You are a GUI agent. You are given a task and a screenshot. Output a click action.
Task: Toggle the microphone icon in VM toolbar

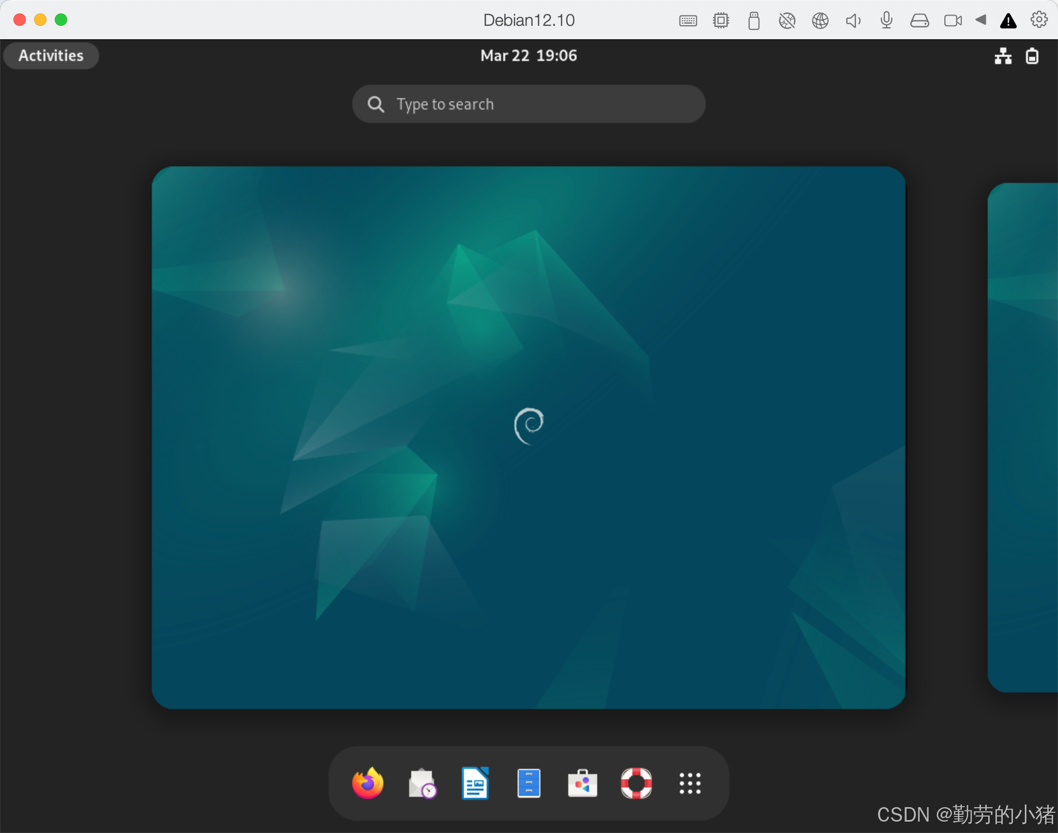click(x=886, y=20)
